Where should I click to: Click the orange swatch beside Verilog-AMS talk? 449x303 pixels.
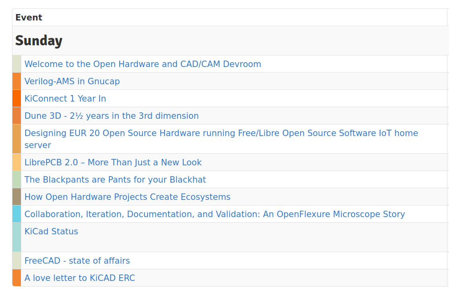(17, 81)
